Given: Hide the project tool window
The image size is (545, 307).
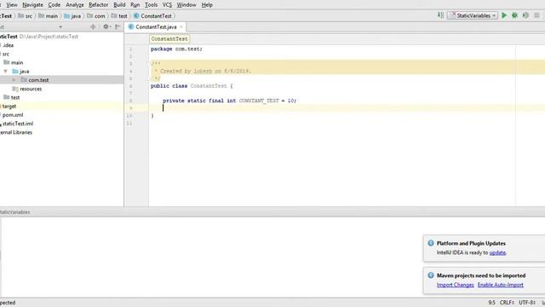Looking at the screenshot, I should [x=118, y=26].
